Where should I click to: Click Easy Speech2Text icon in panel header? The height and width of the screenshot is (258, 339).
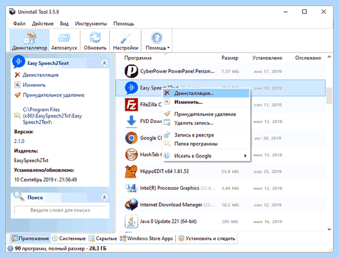19,62
